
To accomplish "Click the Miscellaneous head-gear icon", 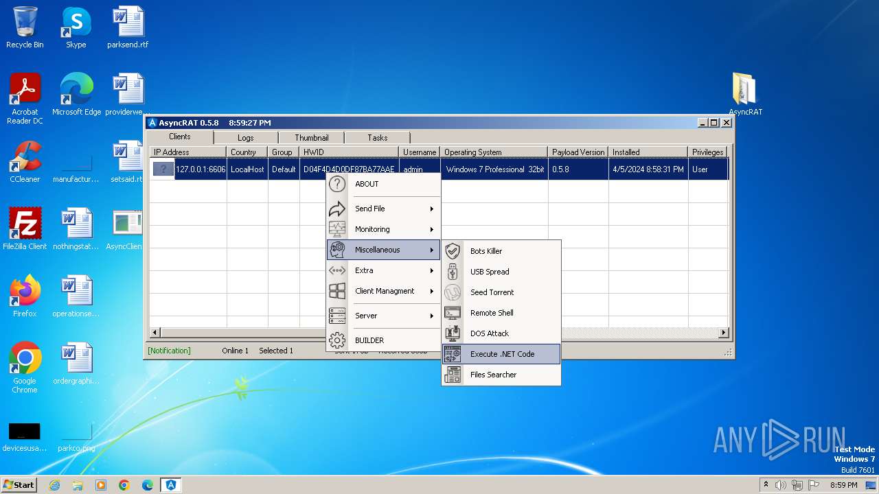I will 336,250.
